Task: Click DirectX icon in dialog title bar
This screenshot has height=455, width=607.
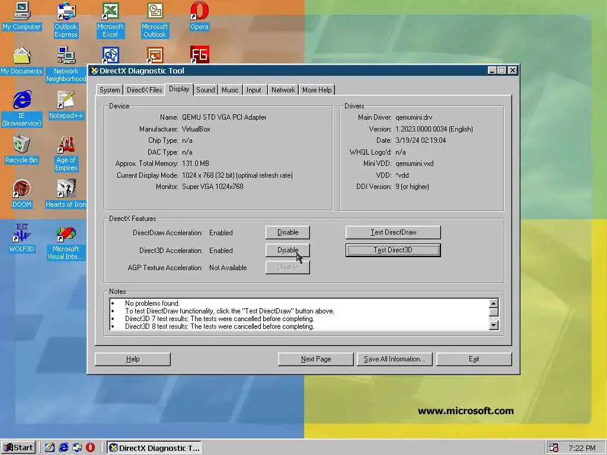Action: pyautogui.click(x=94, y=71)
